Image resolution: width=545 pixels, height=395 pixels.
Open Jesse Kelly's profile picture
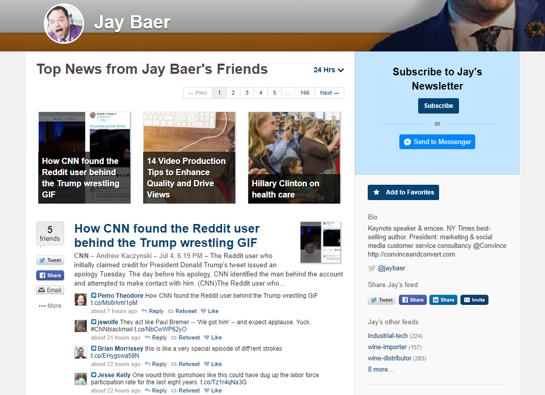coord(80,379)
